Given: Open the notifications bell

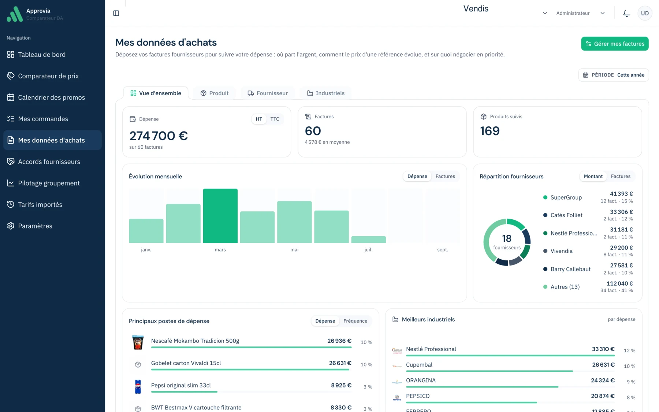Looking at the screenshot, I should (x=626, y=13).
